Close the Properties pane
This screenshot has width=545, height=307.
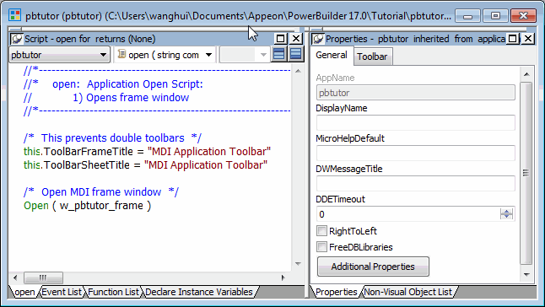coord(528,39)
